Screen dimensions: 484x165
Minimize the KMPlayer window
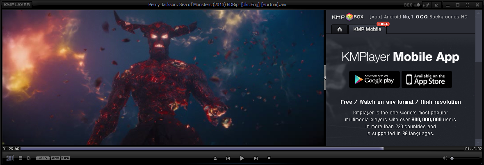point(448,5)
